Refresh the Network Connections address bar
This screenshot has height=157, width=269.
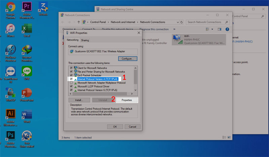[182, 22]
